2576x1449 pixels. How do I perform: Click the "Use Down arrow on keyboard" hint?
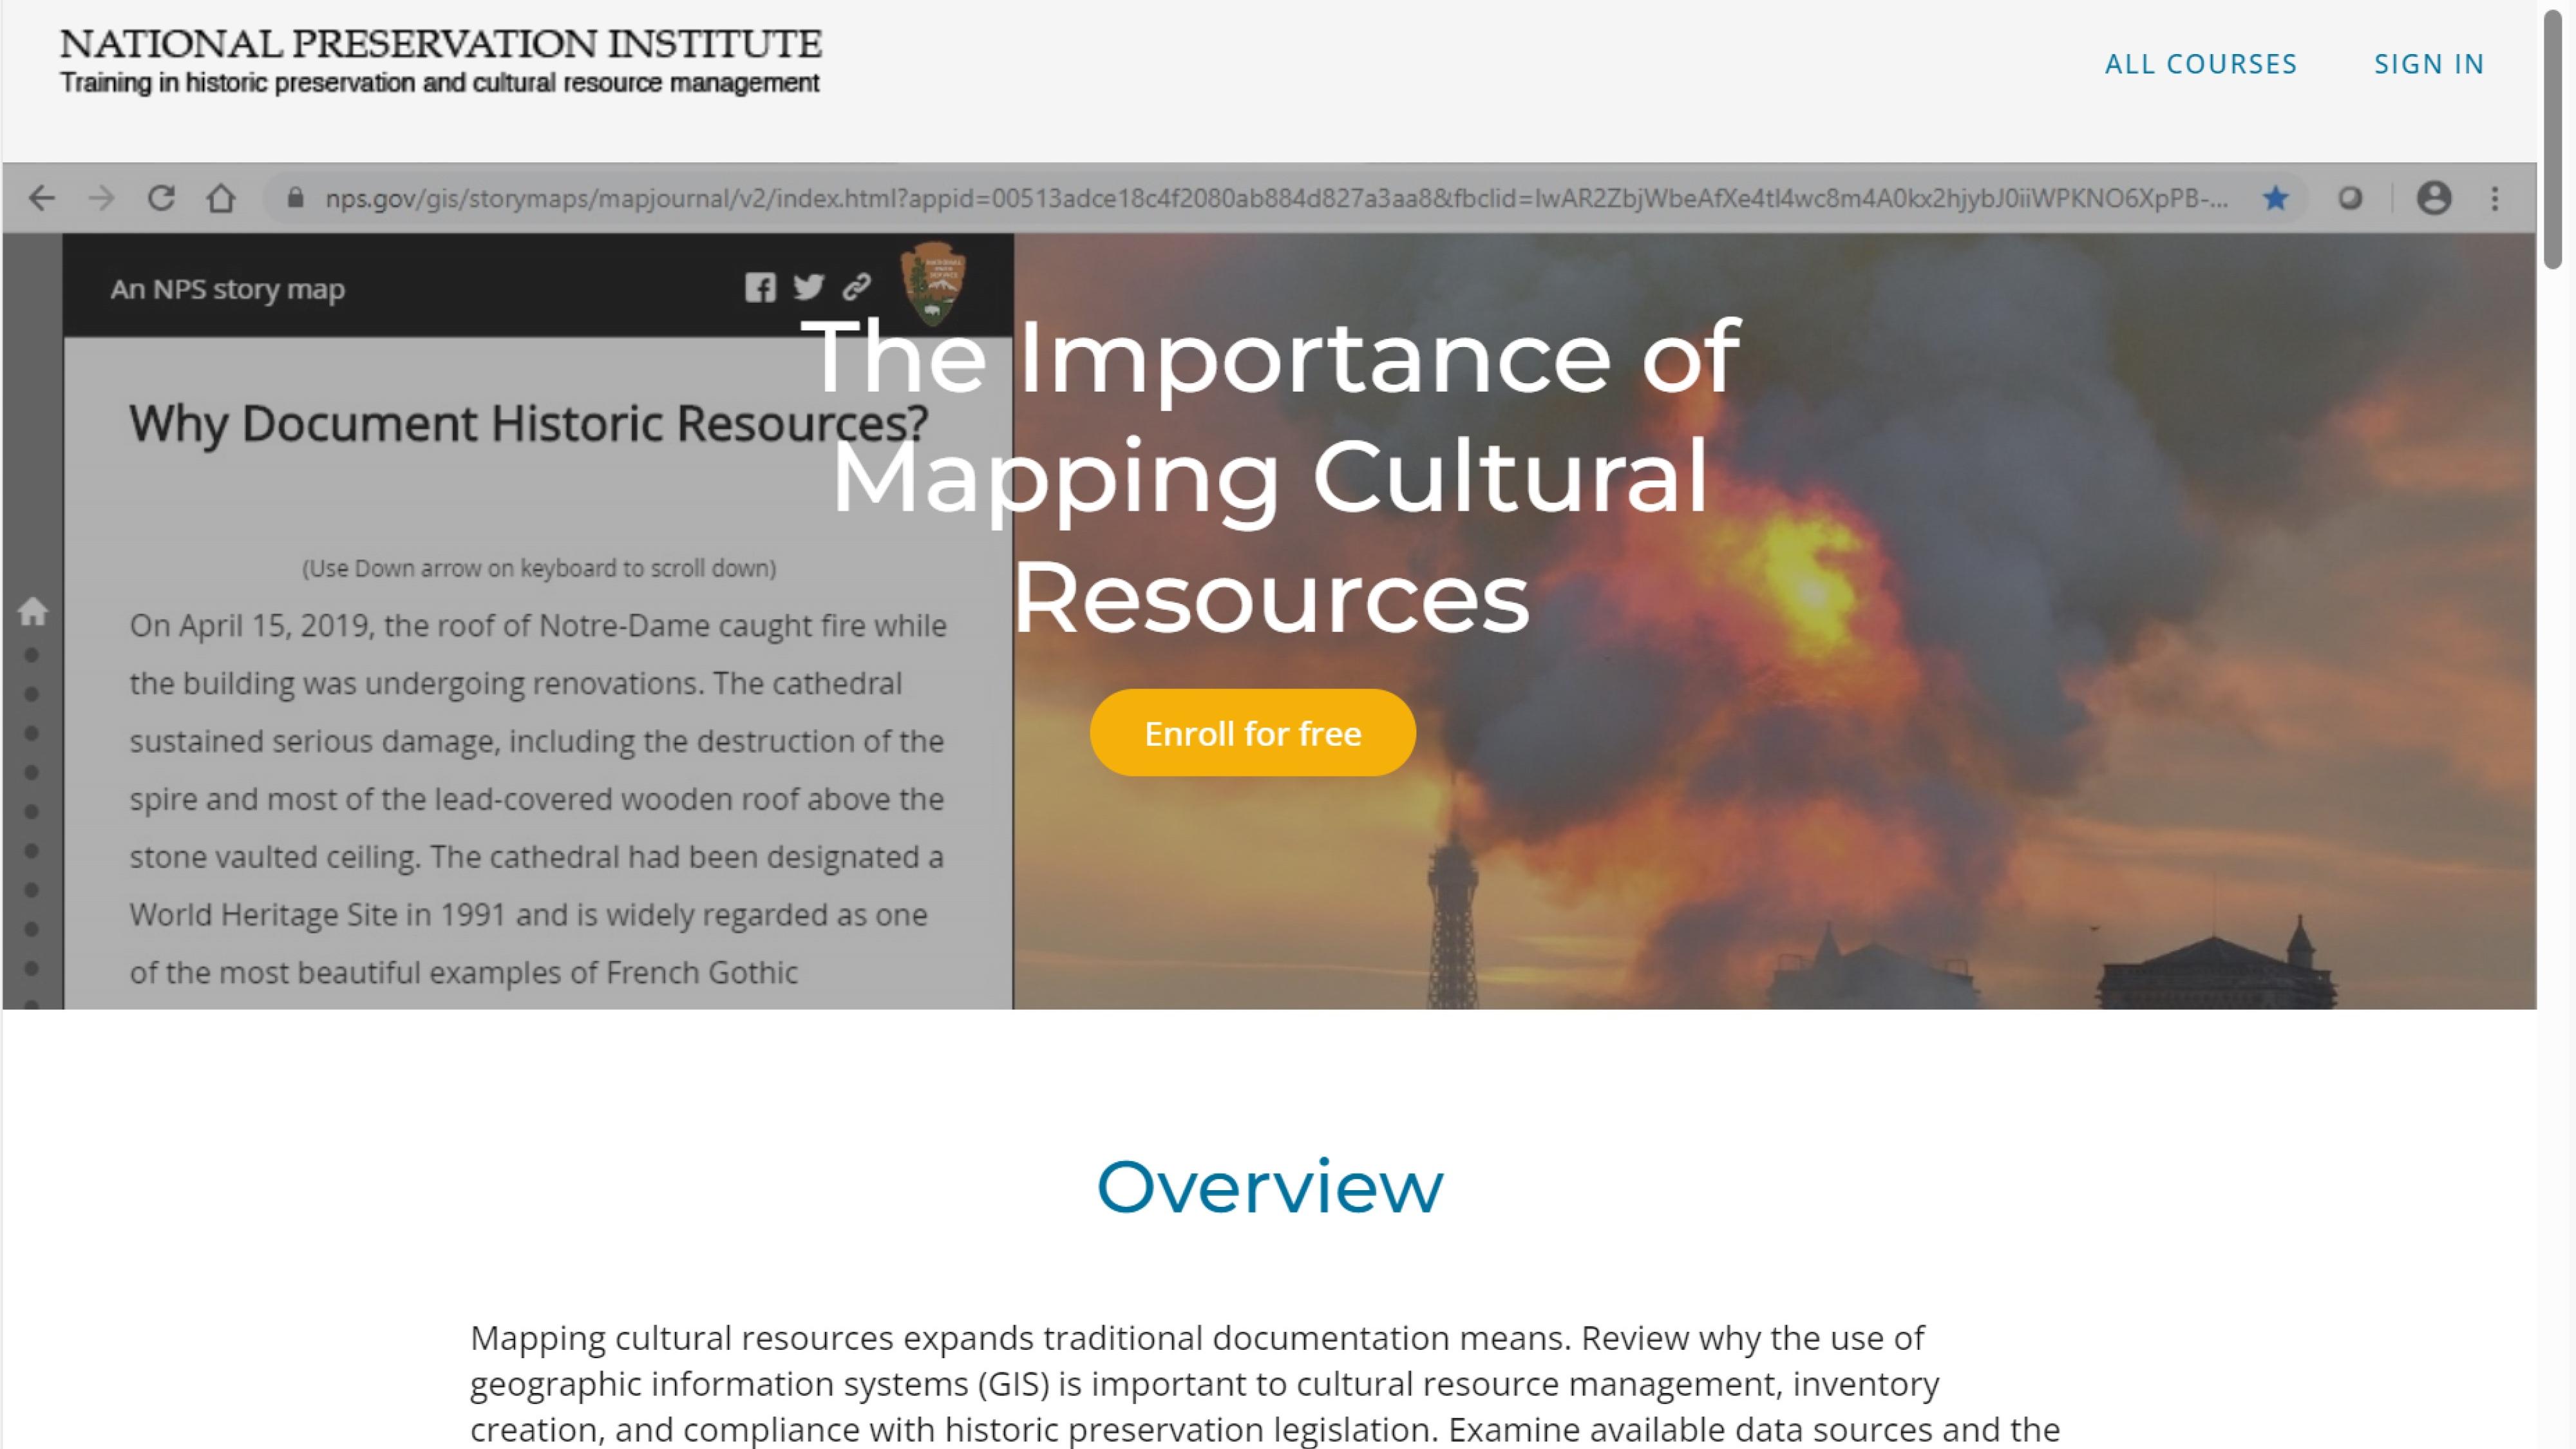pyautogui.click(x=539, y=568)
